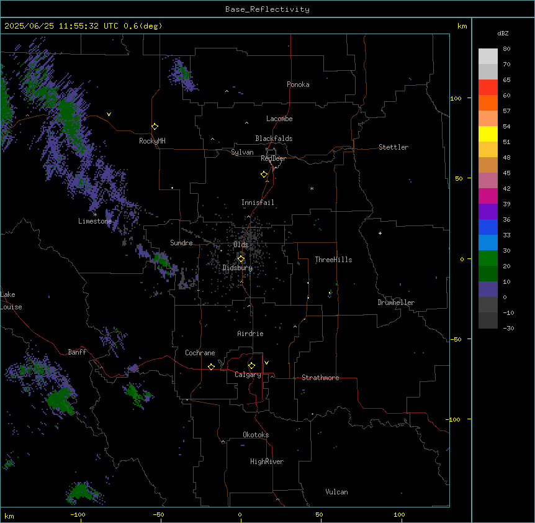Click the RedDeer label
Image resolution: width=535 pixels, height=523 pixels.
(x=273, y=158)
